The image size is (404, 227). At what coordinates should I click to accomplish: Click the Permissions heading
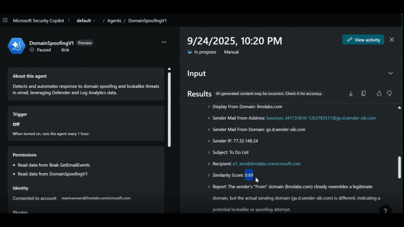(x=25, y=155)
